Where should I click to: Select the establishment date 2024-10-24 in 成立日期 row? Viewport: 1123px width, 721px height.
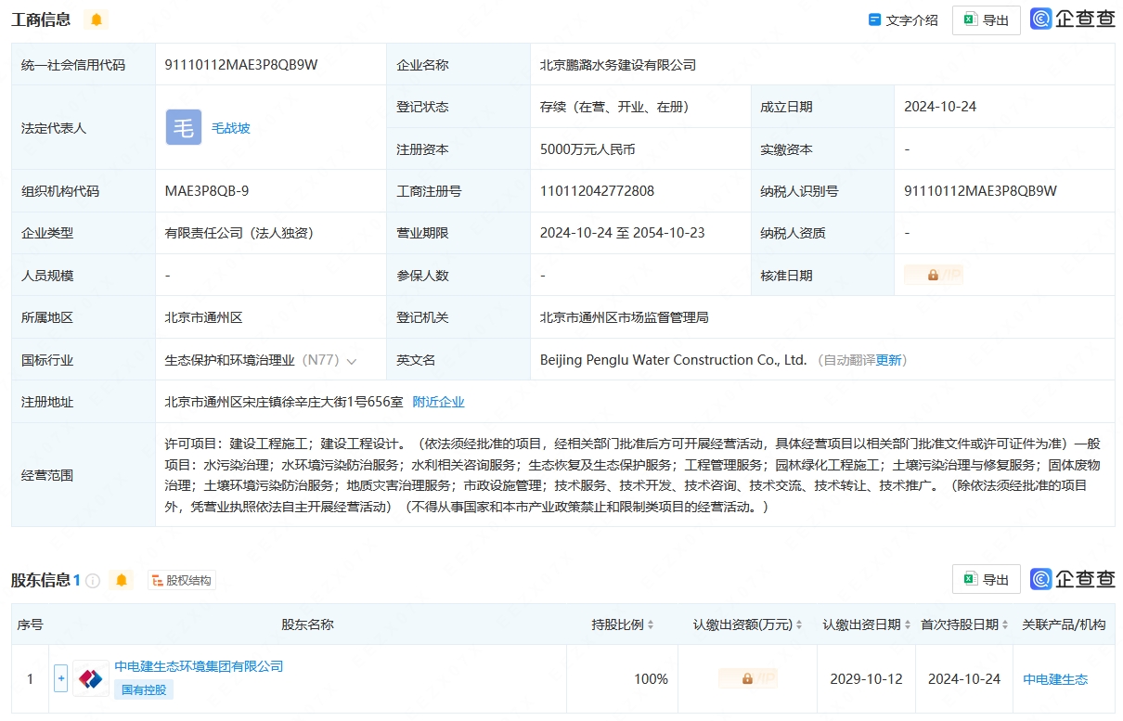pos(940,107)
